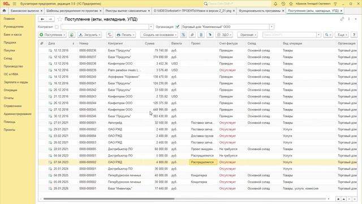Open the Продажи sidebar section
This screenshot has height=204, width=362.
click(x=10, y=42)
